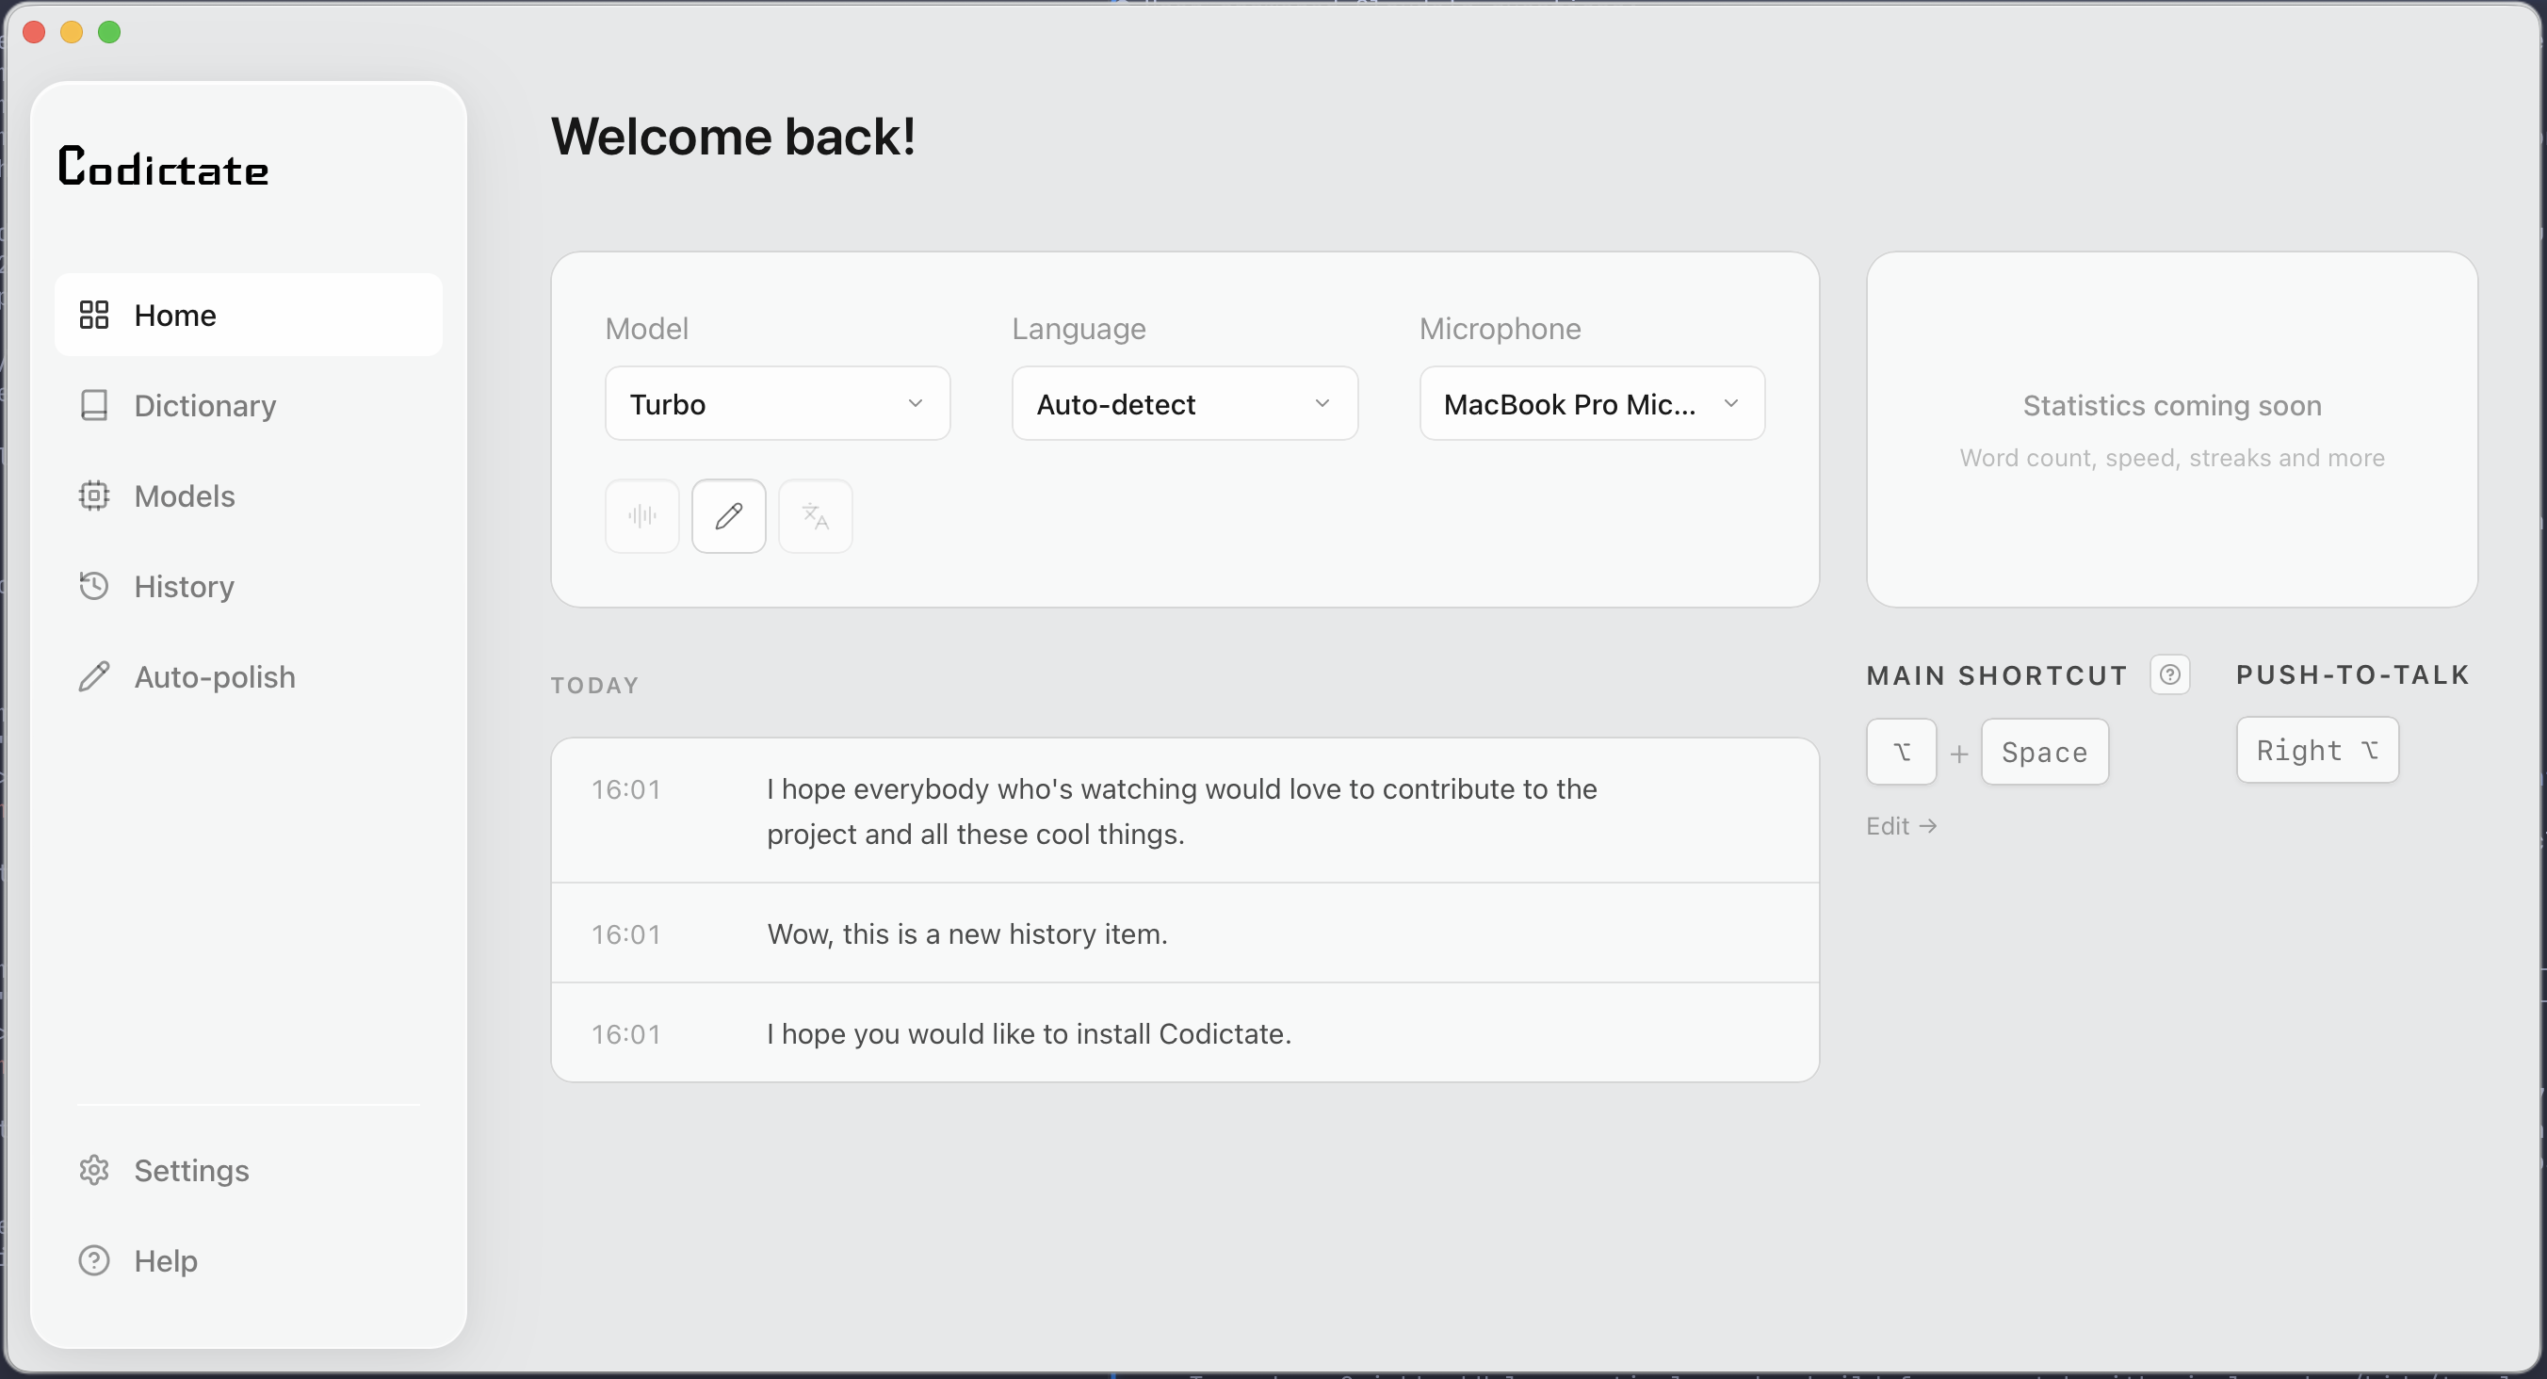Open Settings in sidebar

click(x=248, y=1170)
